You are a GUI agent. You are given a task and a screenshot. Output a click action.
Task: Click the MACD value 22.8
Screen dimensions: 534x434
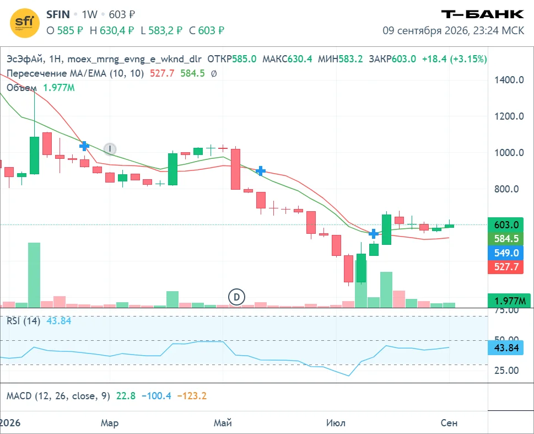[x=126, y=396]
